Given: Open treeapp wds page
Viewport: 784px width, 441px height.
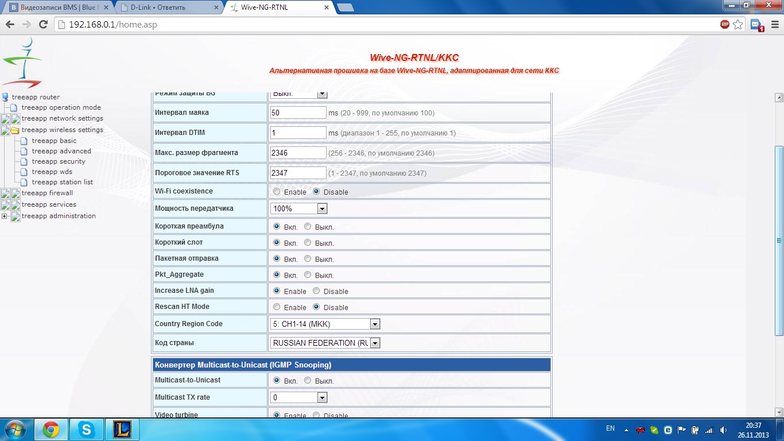Looking at the screenshot, I should click(52, 172).
